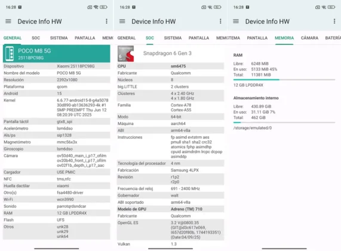This screenshot has height=251, width=341.
Task: Tap the 12 GB LPDDR4X label under RAM bar
Action: 248,85
